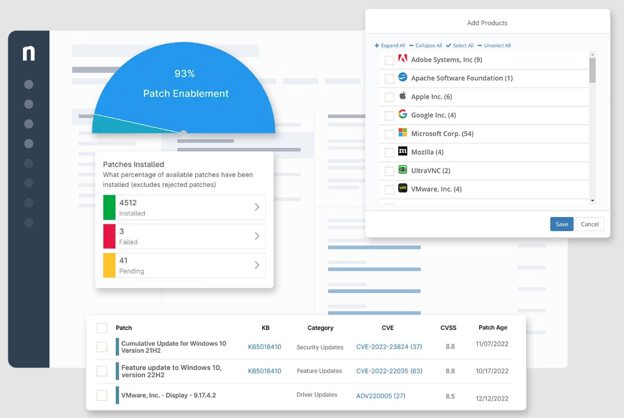This screenshot has width=624, height=418.
Task: Click patch age 11/07/2022
Action: pyautogui.click(x=492, y=344)
